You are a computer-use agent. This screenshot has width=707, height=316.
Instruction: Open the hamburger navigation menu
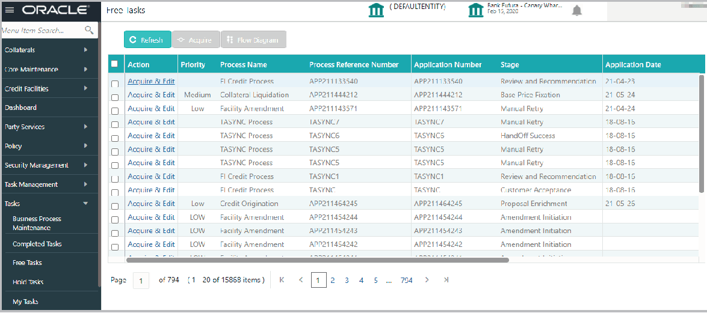(10, 10)
